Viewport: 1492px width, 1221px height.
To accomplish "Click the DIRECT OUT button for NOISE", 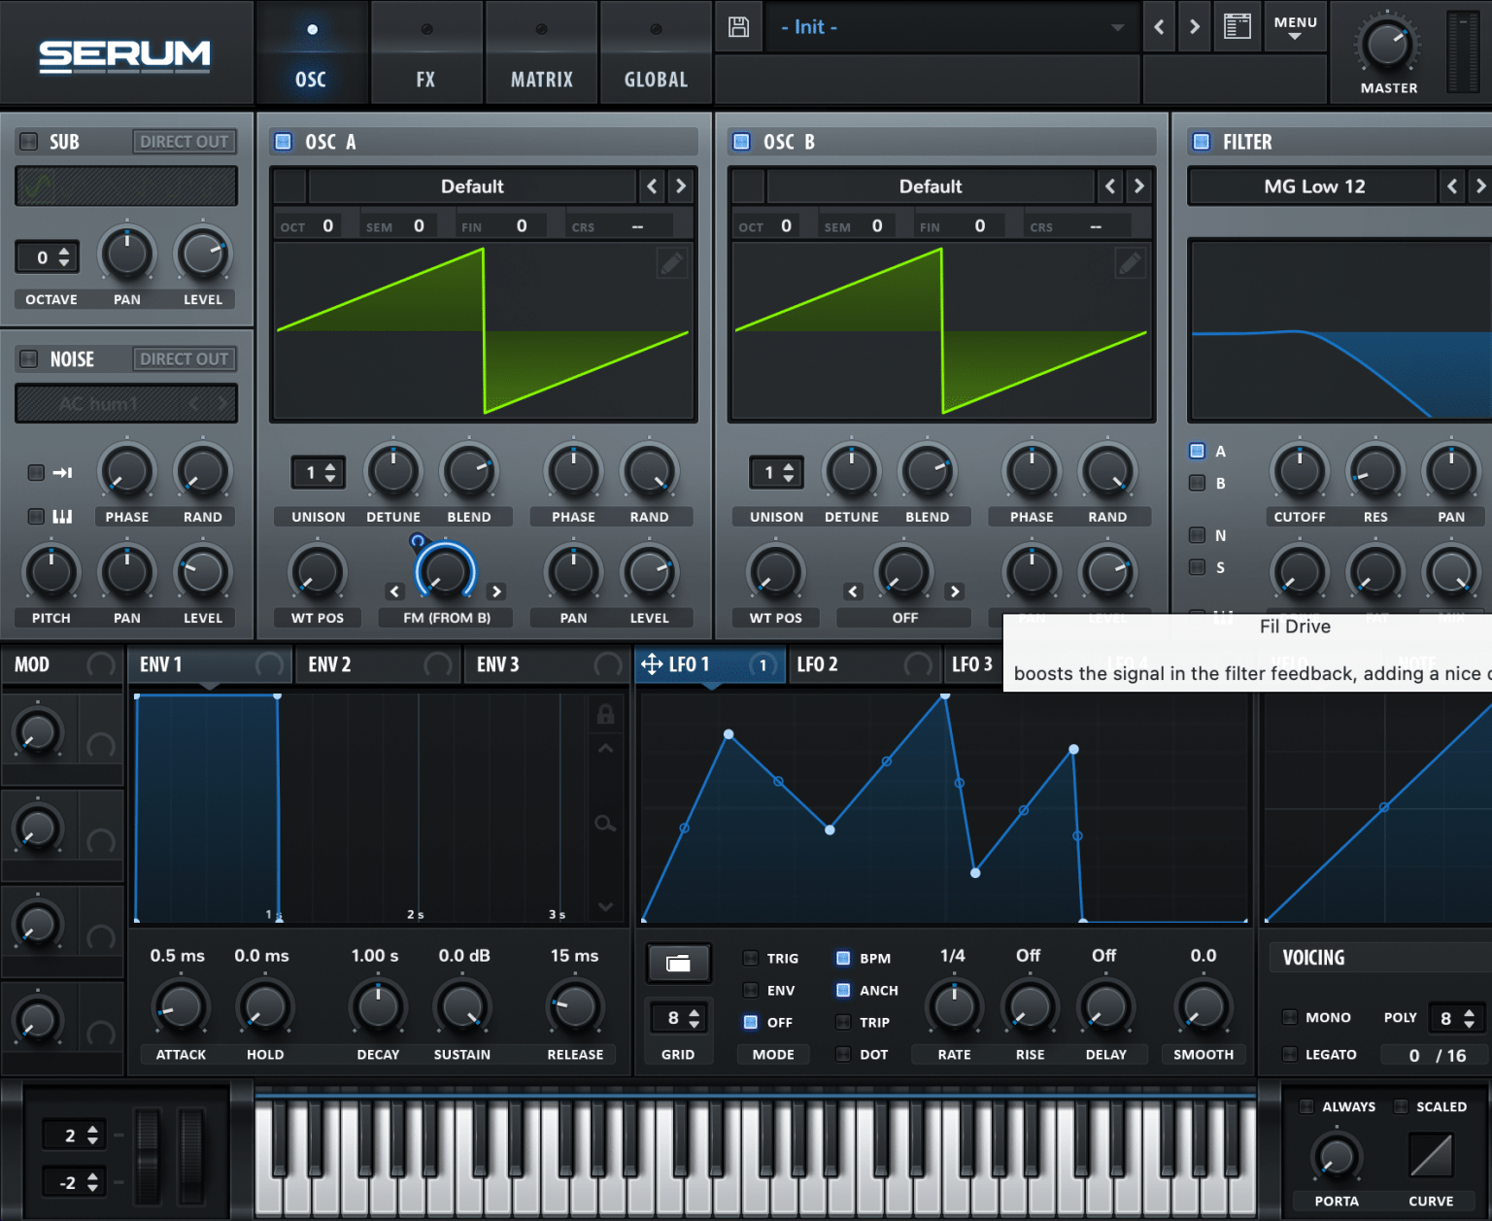I will coord(184,358).
